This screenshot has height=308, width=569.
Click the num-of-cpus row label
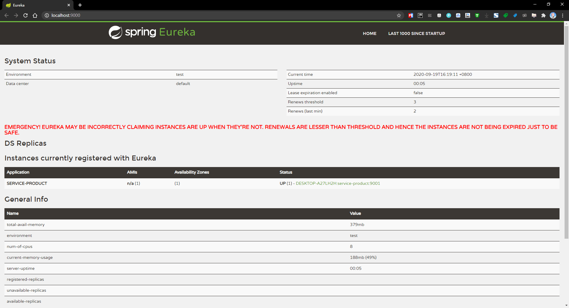coord(20,246)
